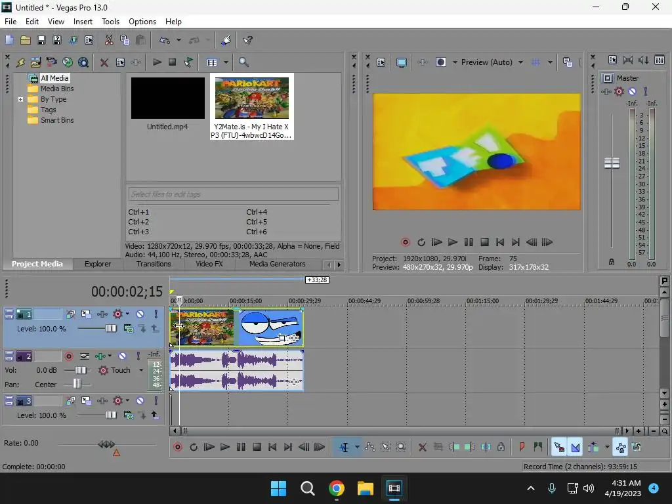Viewport: 672px width, 504px height.
Task: Stop playback in the timeline transport
Action: [x=257, y=448]
